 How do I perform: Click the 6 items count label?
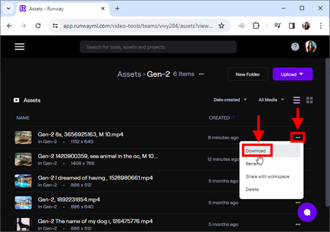pyautogui.click(x=184, y=74)
